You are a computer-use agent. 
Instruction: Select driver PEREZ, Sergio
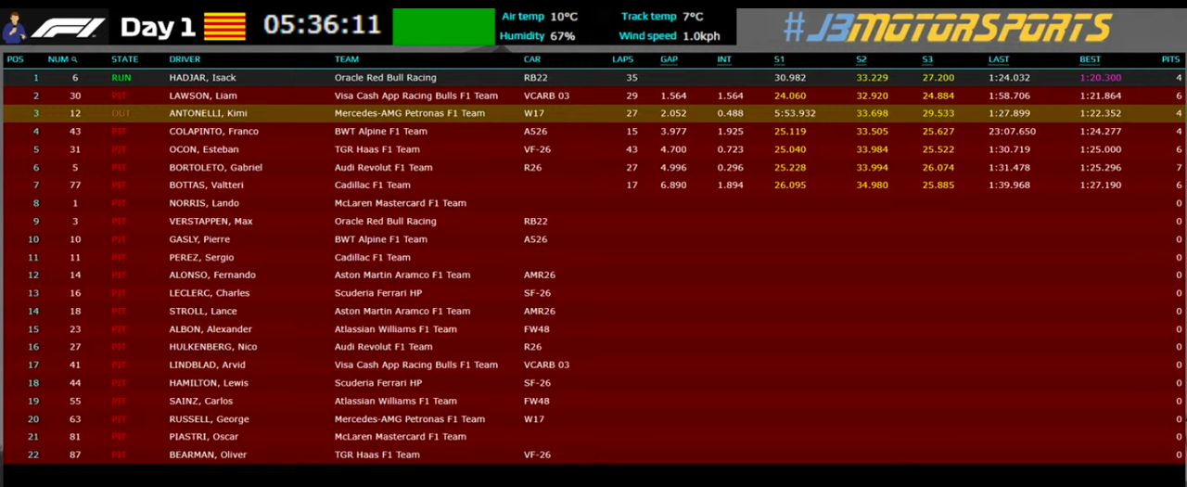tap(201, 257)
